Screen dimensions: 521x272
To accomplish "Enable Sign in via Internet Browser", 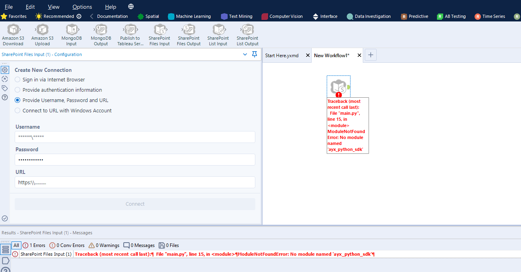I will [x=17, y=79].
